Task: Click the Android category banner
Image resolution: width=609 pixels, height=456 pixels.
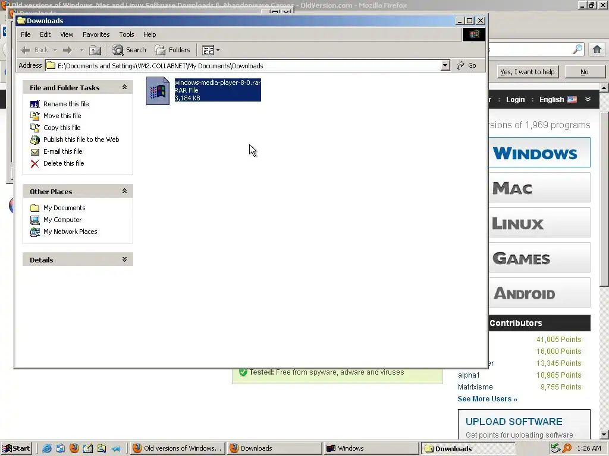Action: click(539, 293)
